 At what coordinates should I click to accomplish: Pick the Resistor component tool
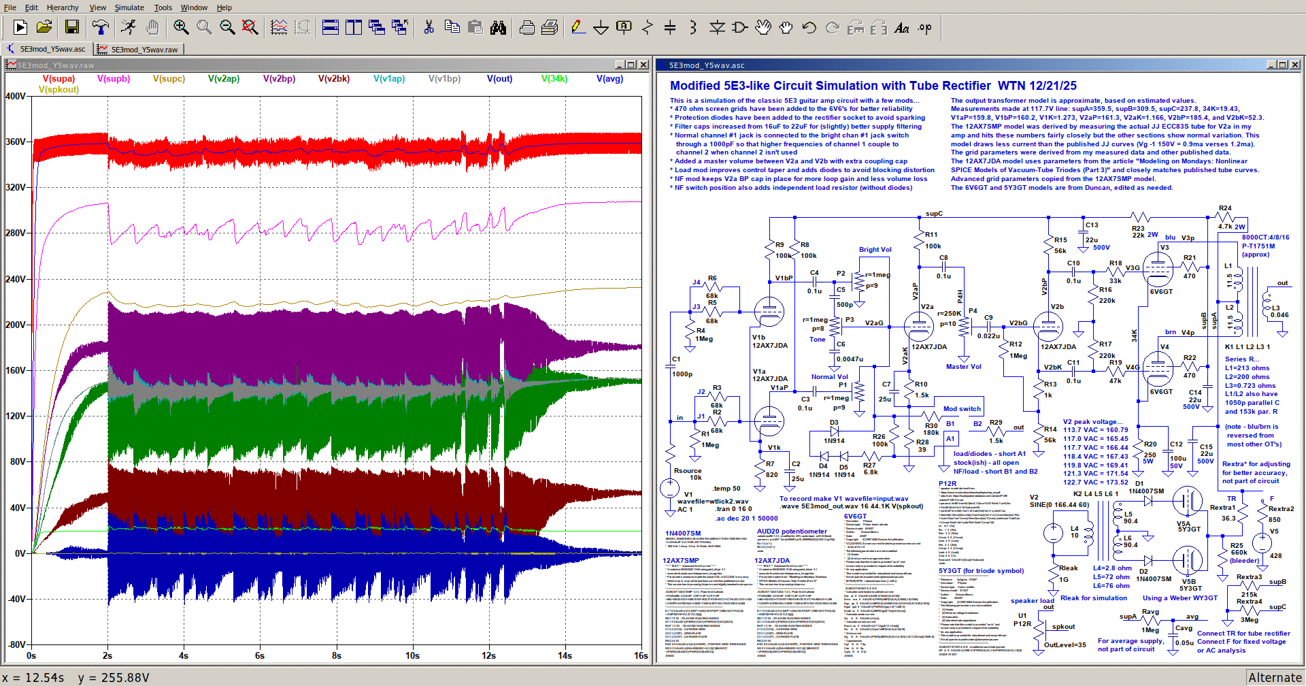point(647,27)
